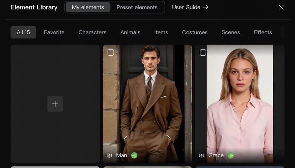Click the green voice icon next to Man

[x=134, y=155]
